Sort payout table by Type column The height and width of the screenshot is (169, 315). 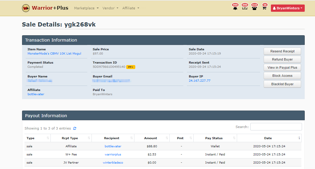[37, 138]
